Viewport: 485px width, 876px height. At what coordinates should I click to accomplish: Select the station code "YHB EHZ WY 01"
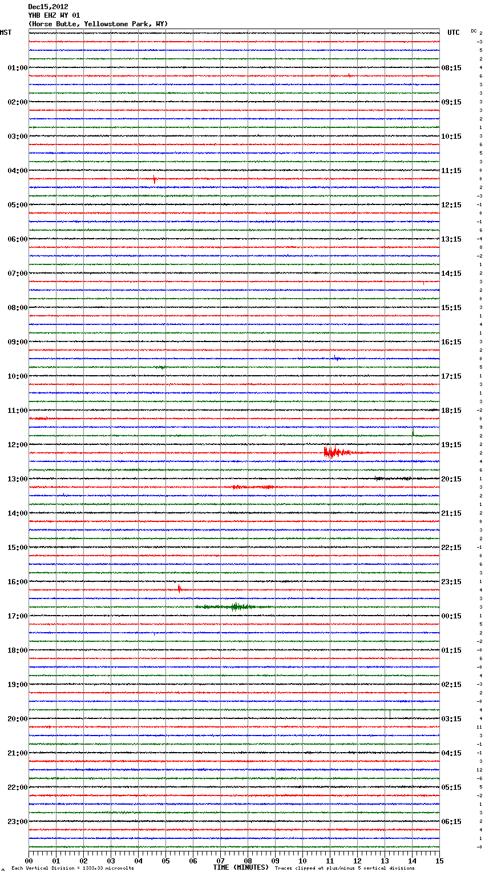[x=54, y=15]
